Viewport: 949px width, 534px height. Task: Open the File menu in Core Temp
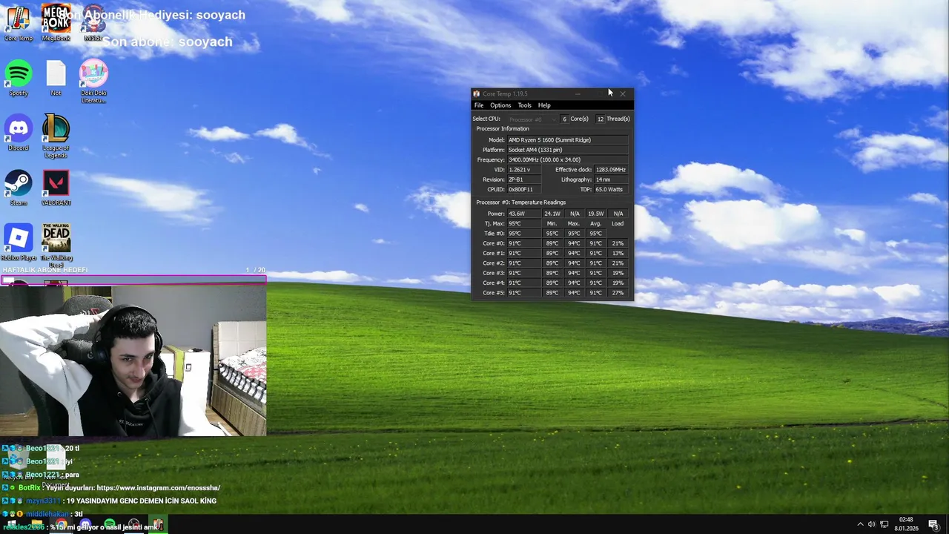pyautogui.click(x=479, y=105)
